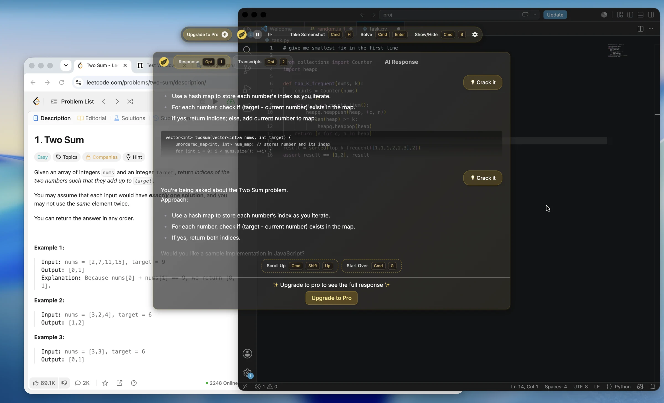Image resolution: width=664 pixels, height=403 pixels.
Task: Click Ln 14, Col 1 in status bar
Action: click(524, 386)
